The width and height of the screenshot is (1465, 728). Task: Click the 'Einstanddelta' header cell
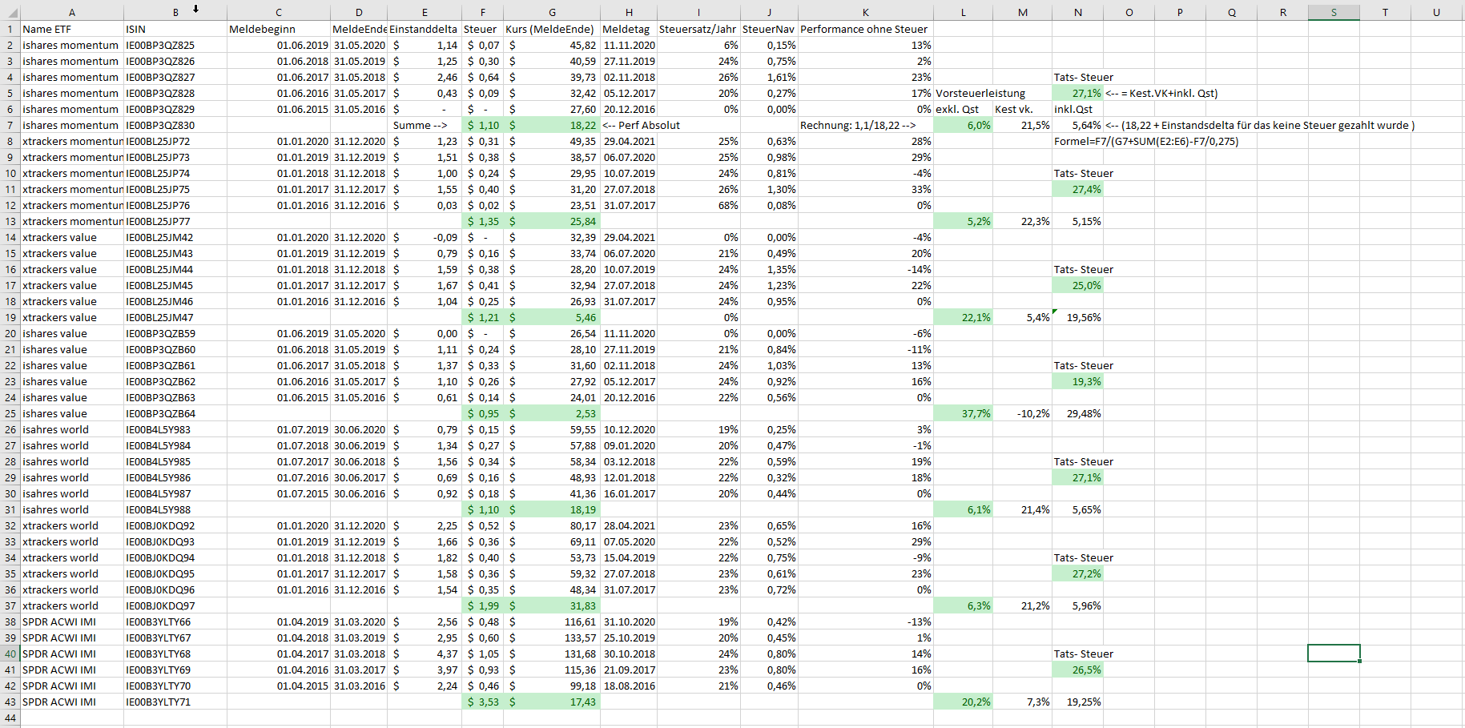(x=425, y=29)
